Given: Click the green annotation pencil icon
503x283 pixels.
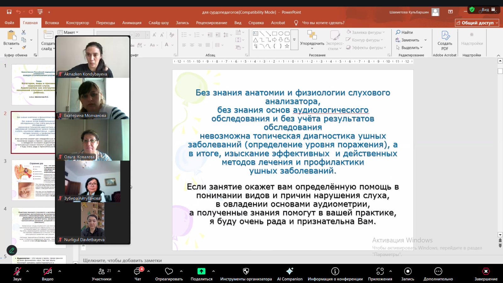Looking at the screenshot, I should (x=12, y=250).
